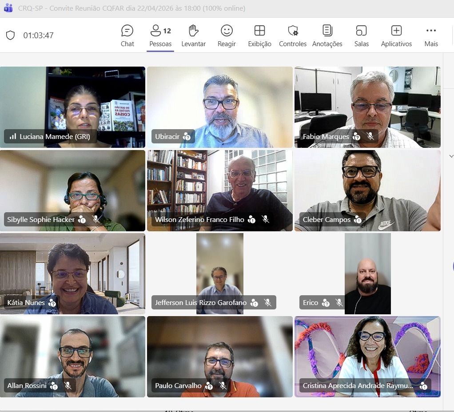Open the Pessoas participants list

pyautogui.click(x=160, y=36)
